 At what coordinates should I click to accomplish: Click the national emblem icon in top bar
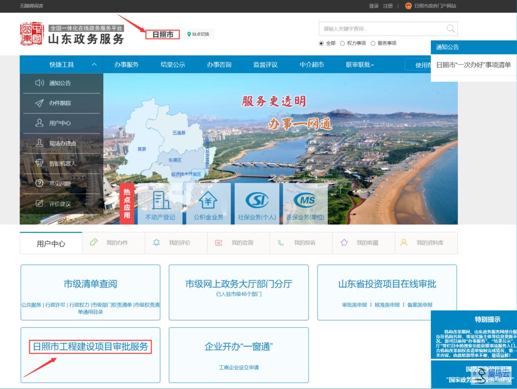(x=408, y=6)
